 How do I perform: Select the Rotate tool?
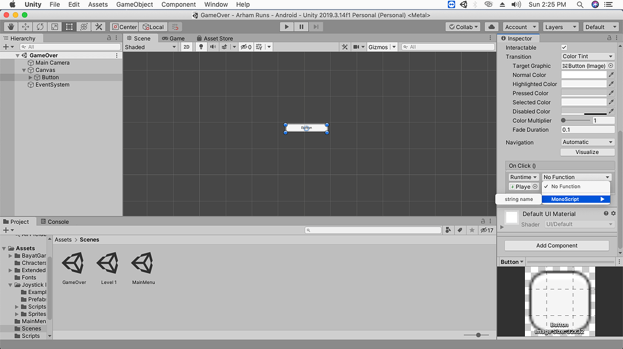39,26
